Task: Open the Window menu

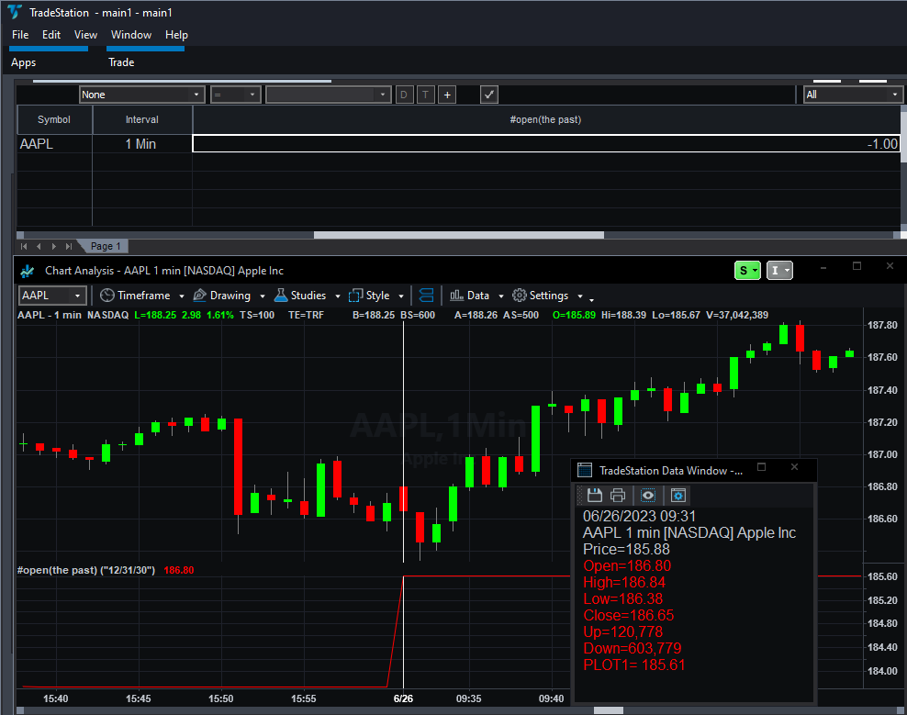Action: 131,35
